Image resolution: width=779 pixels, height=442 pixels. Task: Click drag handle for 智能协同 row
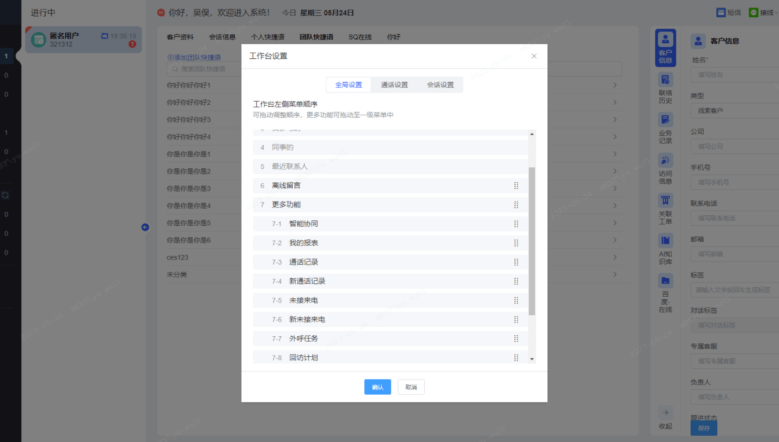(516, 224)
